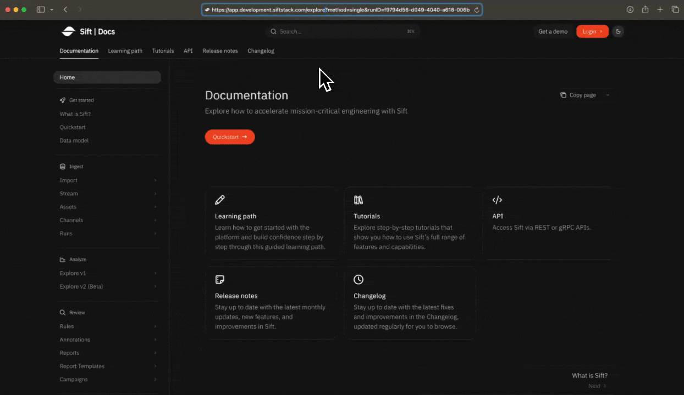Switch to Tutorials tab
This screenshot has width=684, height=395.
tap(163, 51)
